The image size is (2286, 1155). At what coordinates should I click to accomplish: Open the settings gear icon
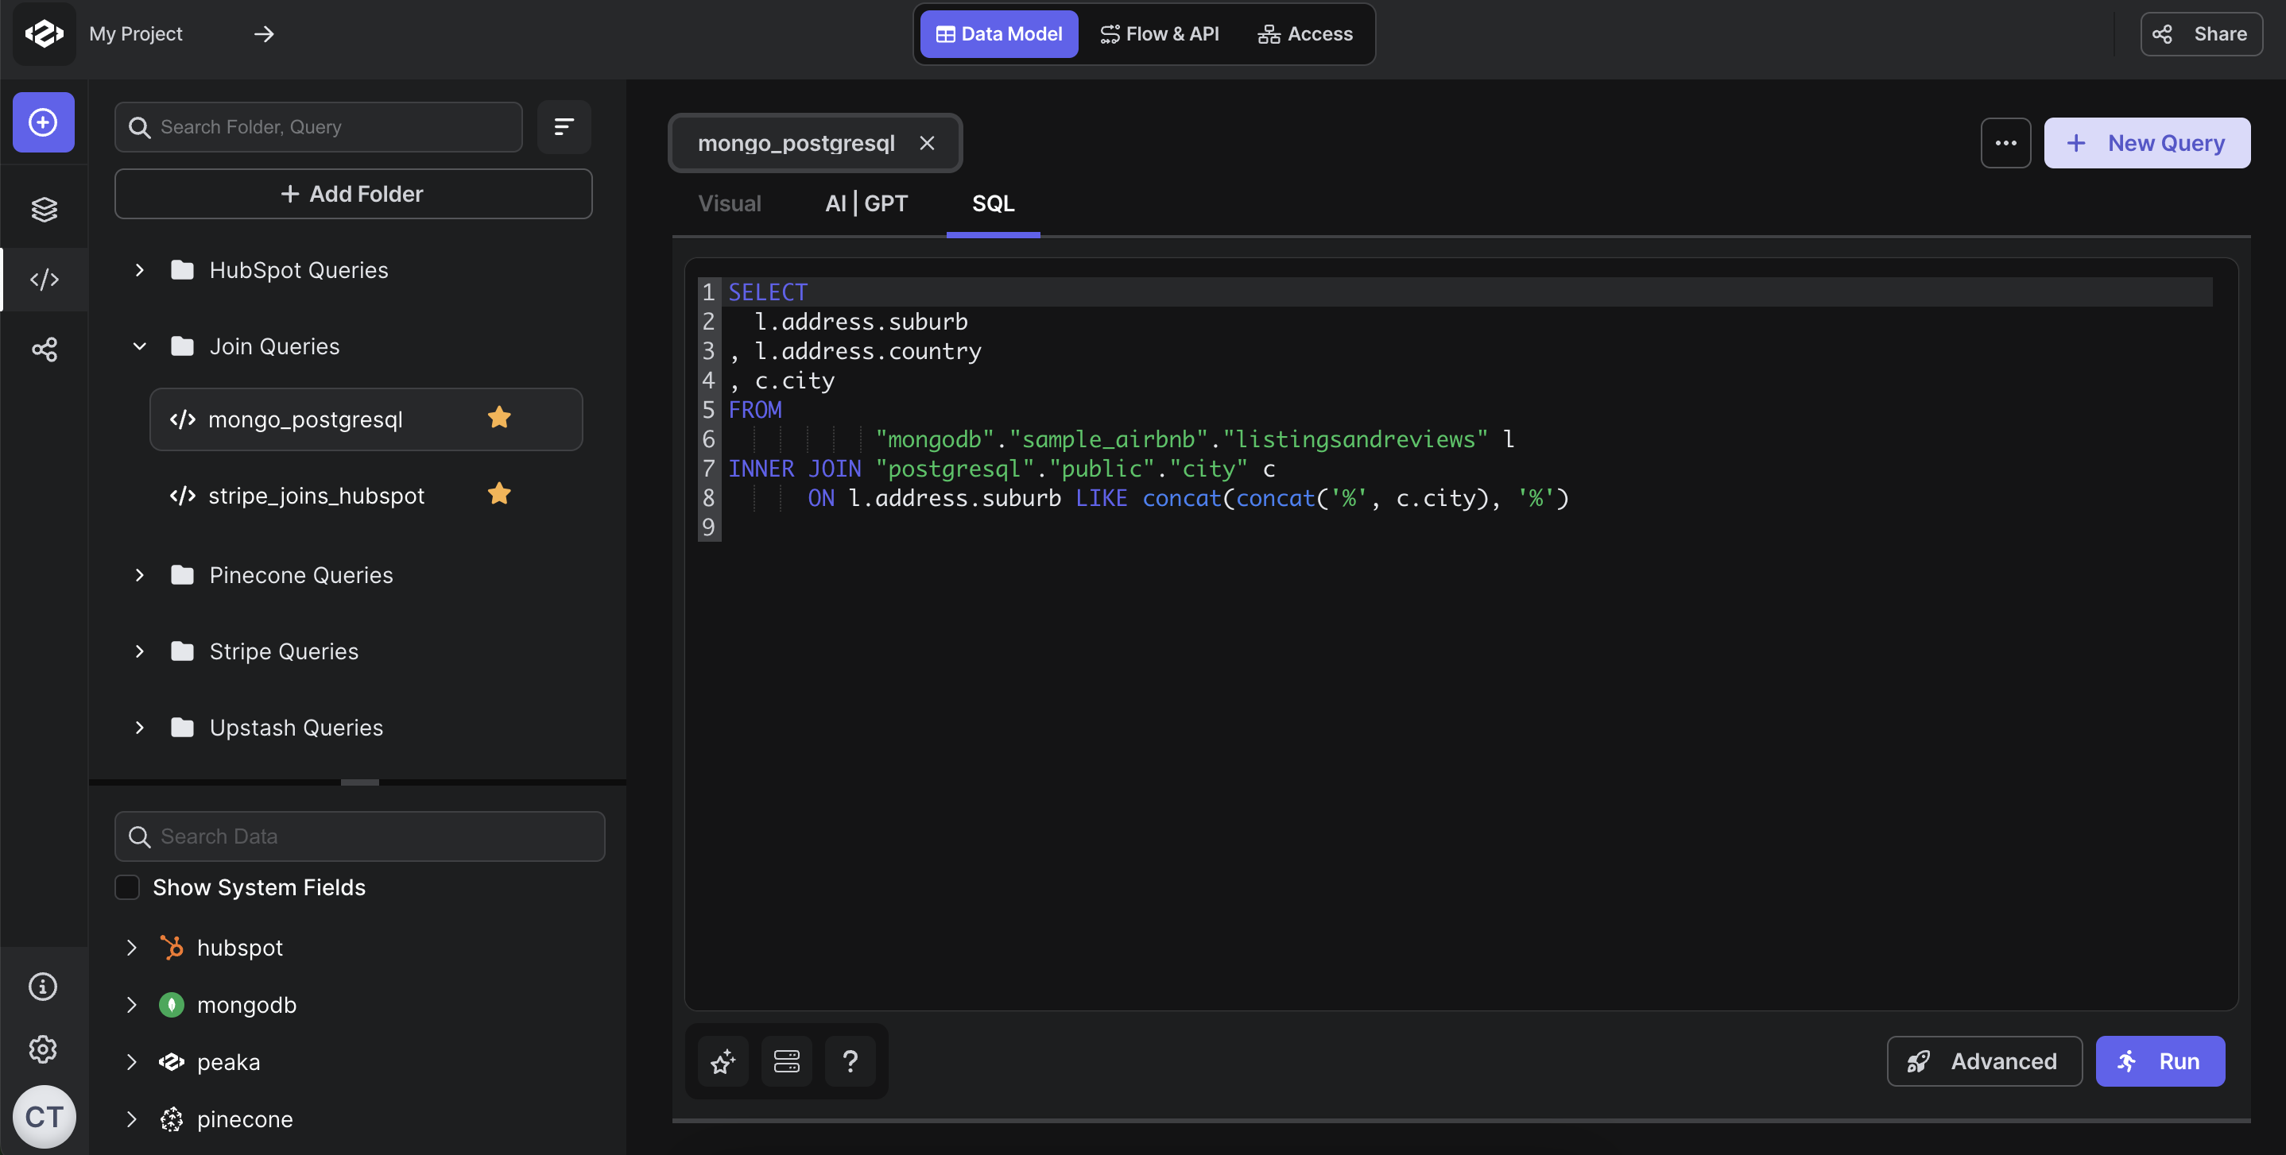coord(44,1049)
